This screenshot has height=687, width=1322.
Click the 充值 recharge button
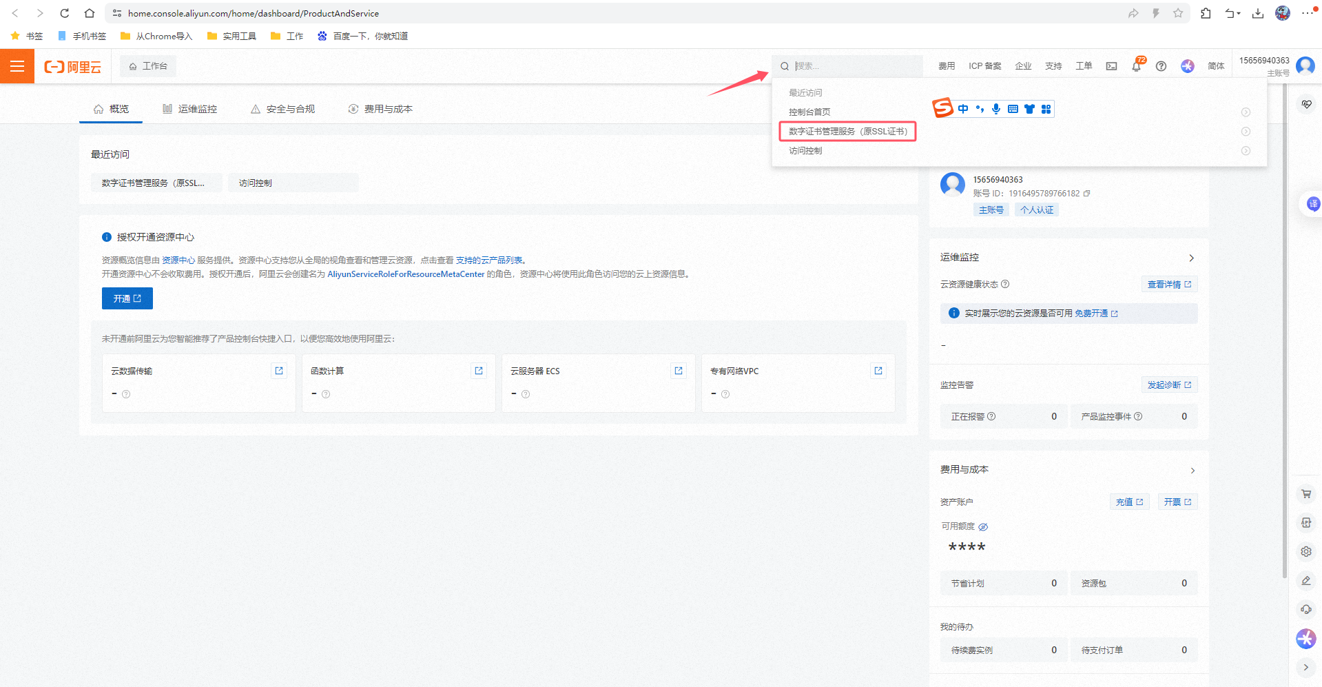click(x=1129, y=502)
